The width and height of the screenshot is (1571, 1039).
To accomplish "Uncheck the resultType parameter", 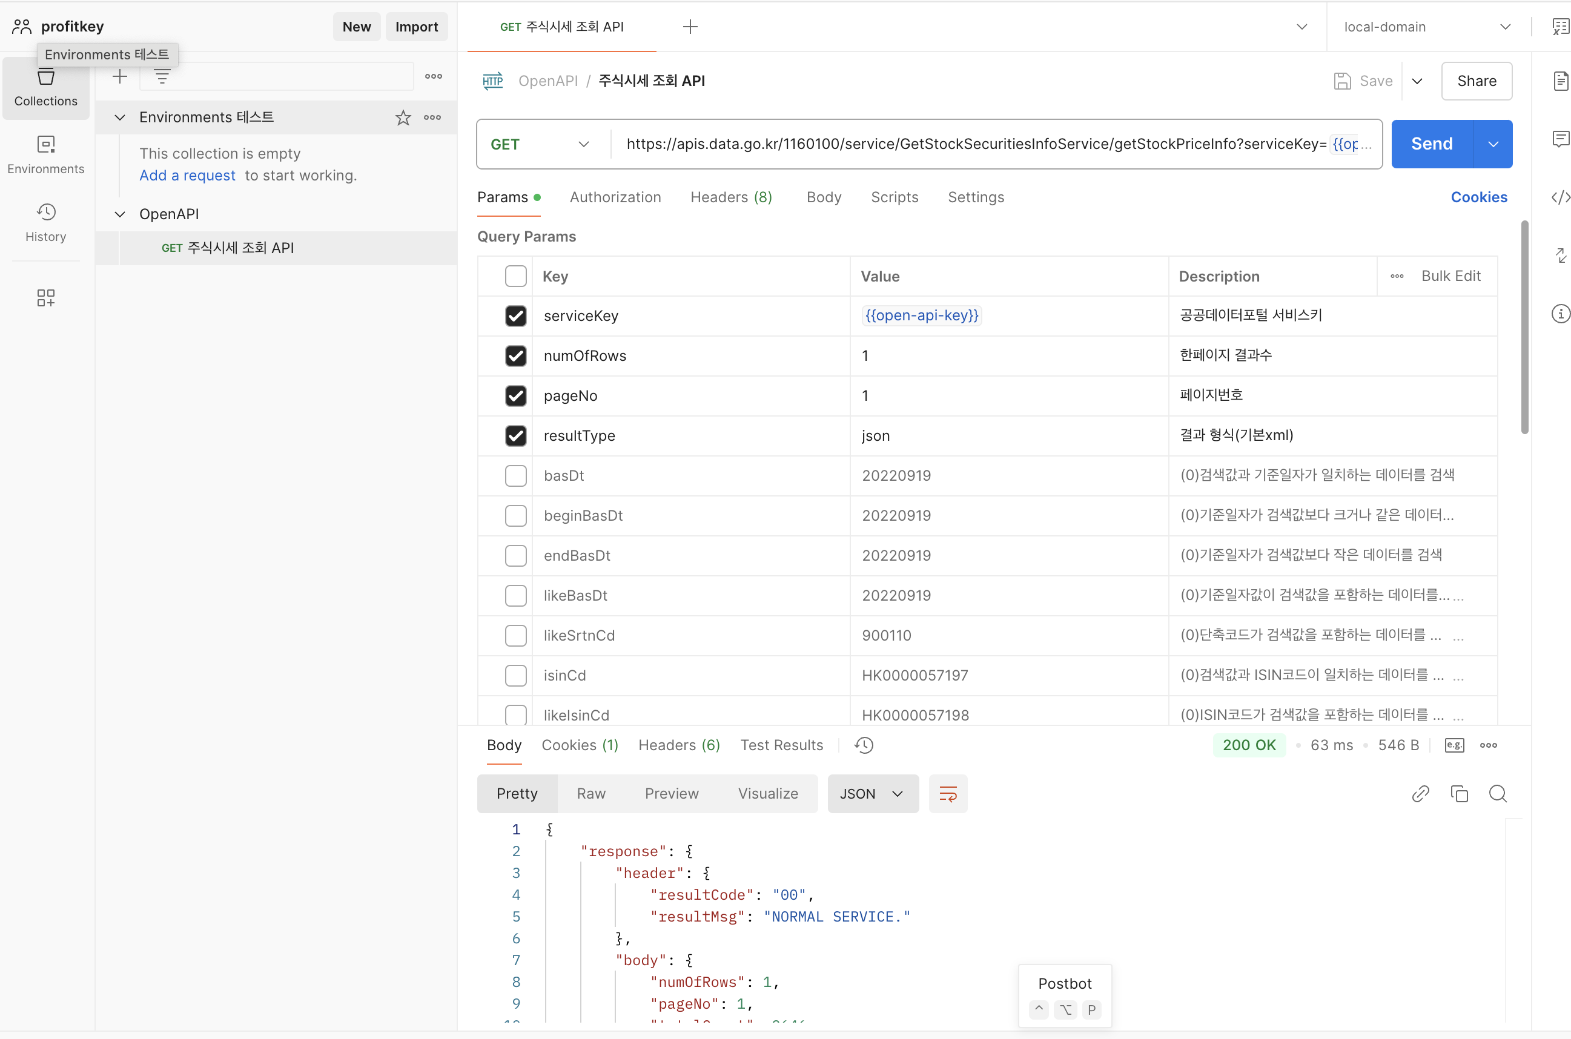I will click(515, 435).
